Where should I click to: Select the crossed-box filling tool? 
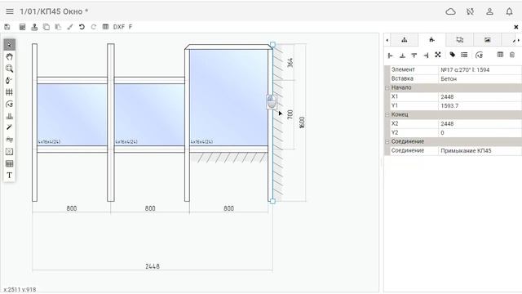[x=9, y=152]
